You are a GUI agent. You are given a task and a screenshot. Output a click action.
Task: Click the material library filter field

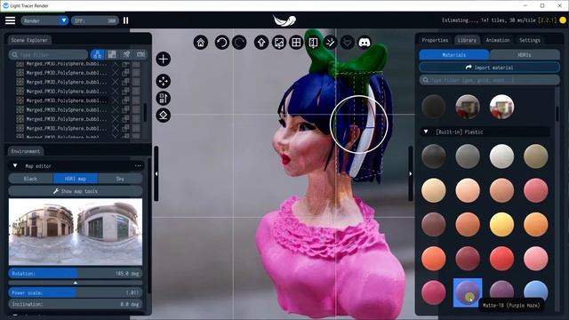(x=490, y=80)
